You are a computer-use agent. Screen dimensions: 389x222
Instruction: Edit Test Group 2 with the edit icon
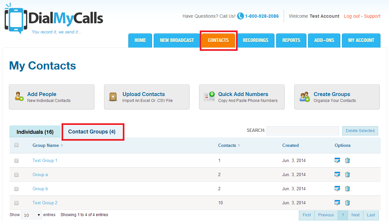(337, 203)
